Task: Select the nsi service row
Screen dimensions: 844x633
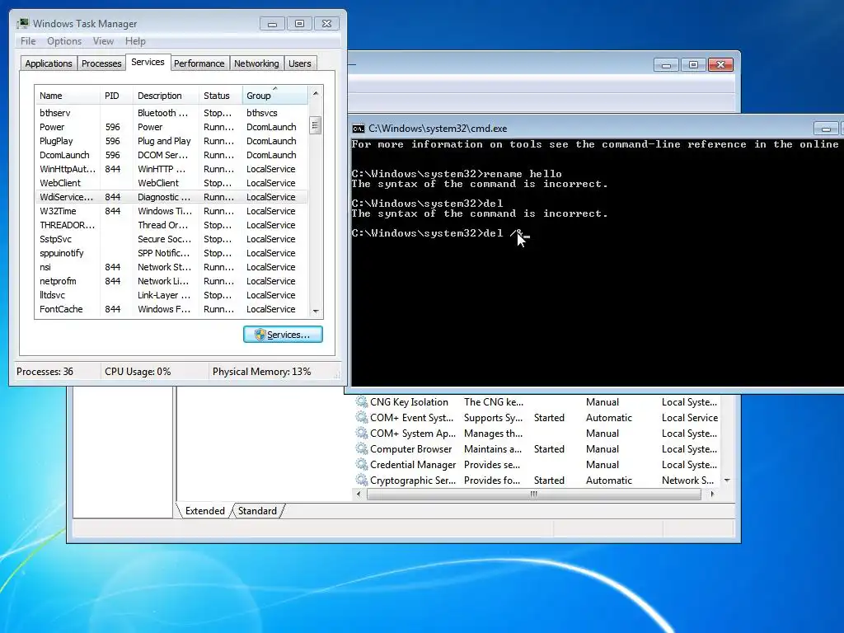Action: point(171,267)
